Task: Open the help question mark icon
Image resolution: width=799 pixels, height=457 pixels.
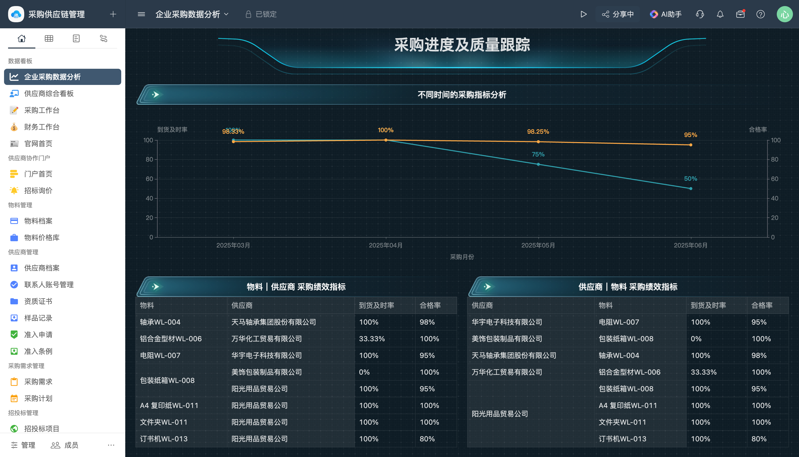Action: pyautogui.click(x=760, y=14)
